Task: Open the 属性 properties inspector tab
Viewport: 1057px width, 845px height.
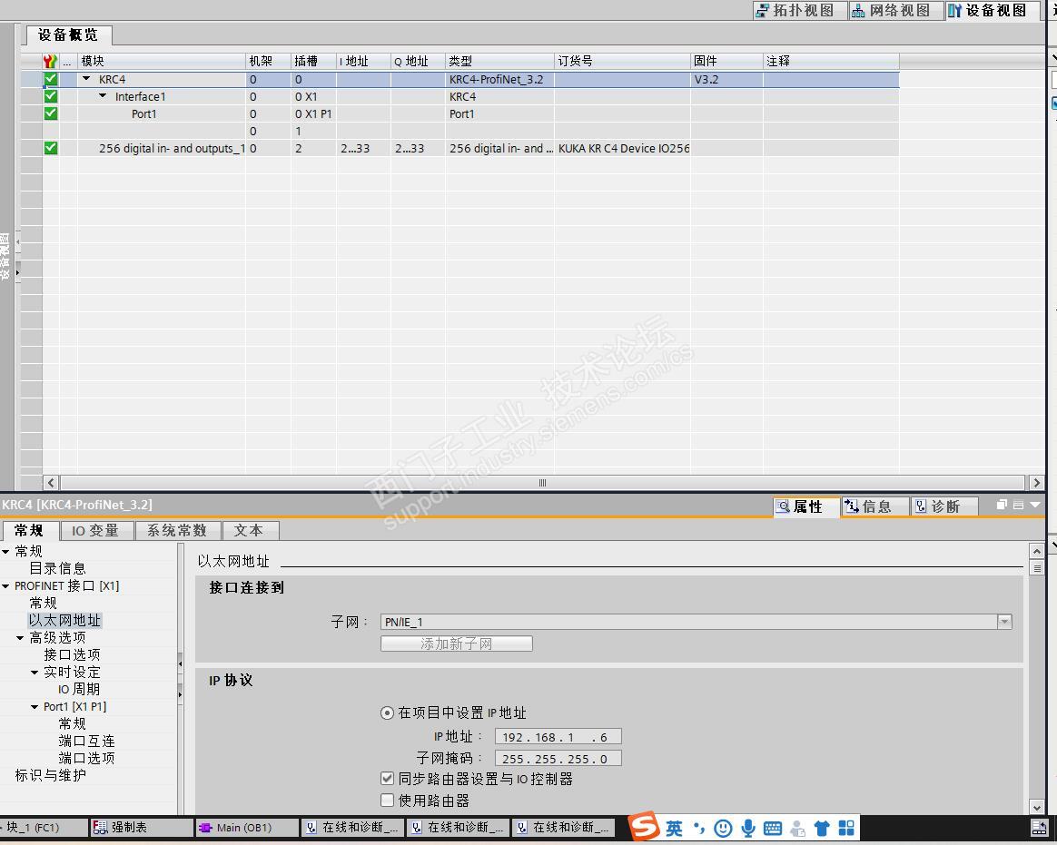Action: click(x=805, y=506)
